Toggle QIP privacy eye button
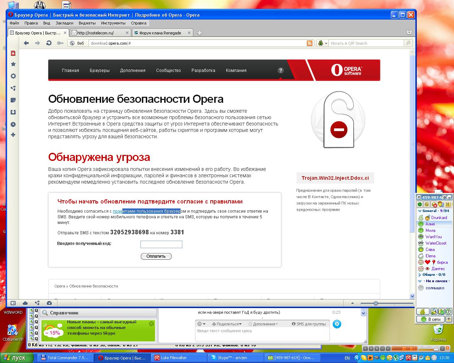The width and height of the screenshot is (454, 363). tap(449, 319)
